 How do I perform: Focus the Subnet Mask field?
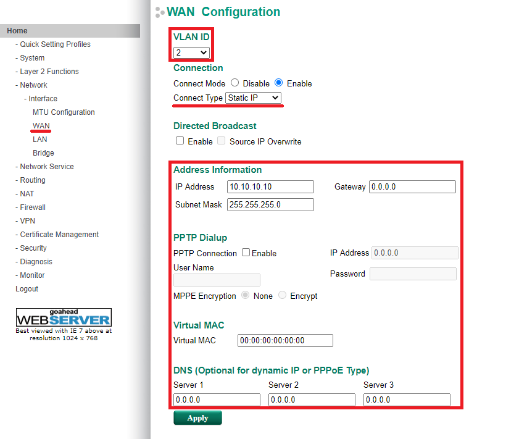pos(270,204)
